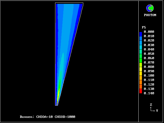This screenshot has height=123, width=164.
Task: Choose the teal 0.050 legend swatch
Action: (140, 54)
